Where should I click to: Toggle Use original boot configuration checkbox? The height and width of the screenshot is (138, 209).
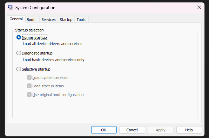click(29, 95)
